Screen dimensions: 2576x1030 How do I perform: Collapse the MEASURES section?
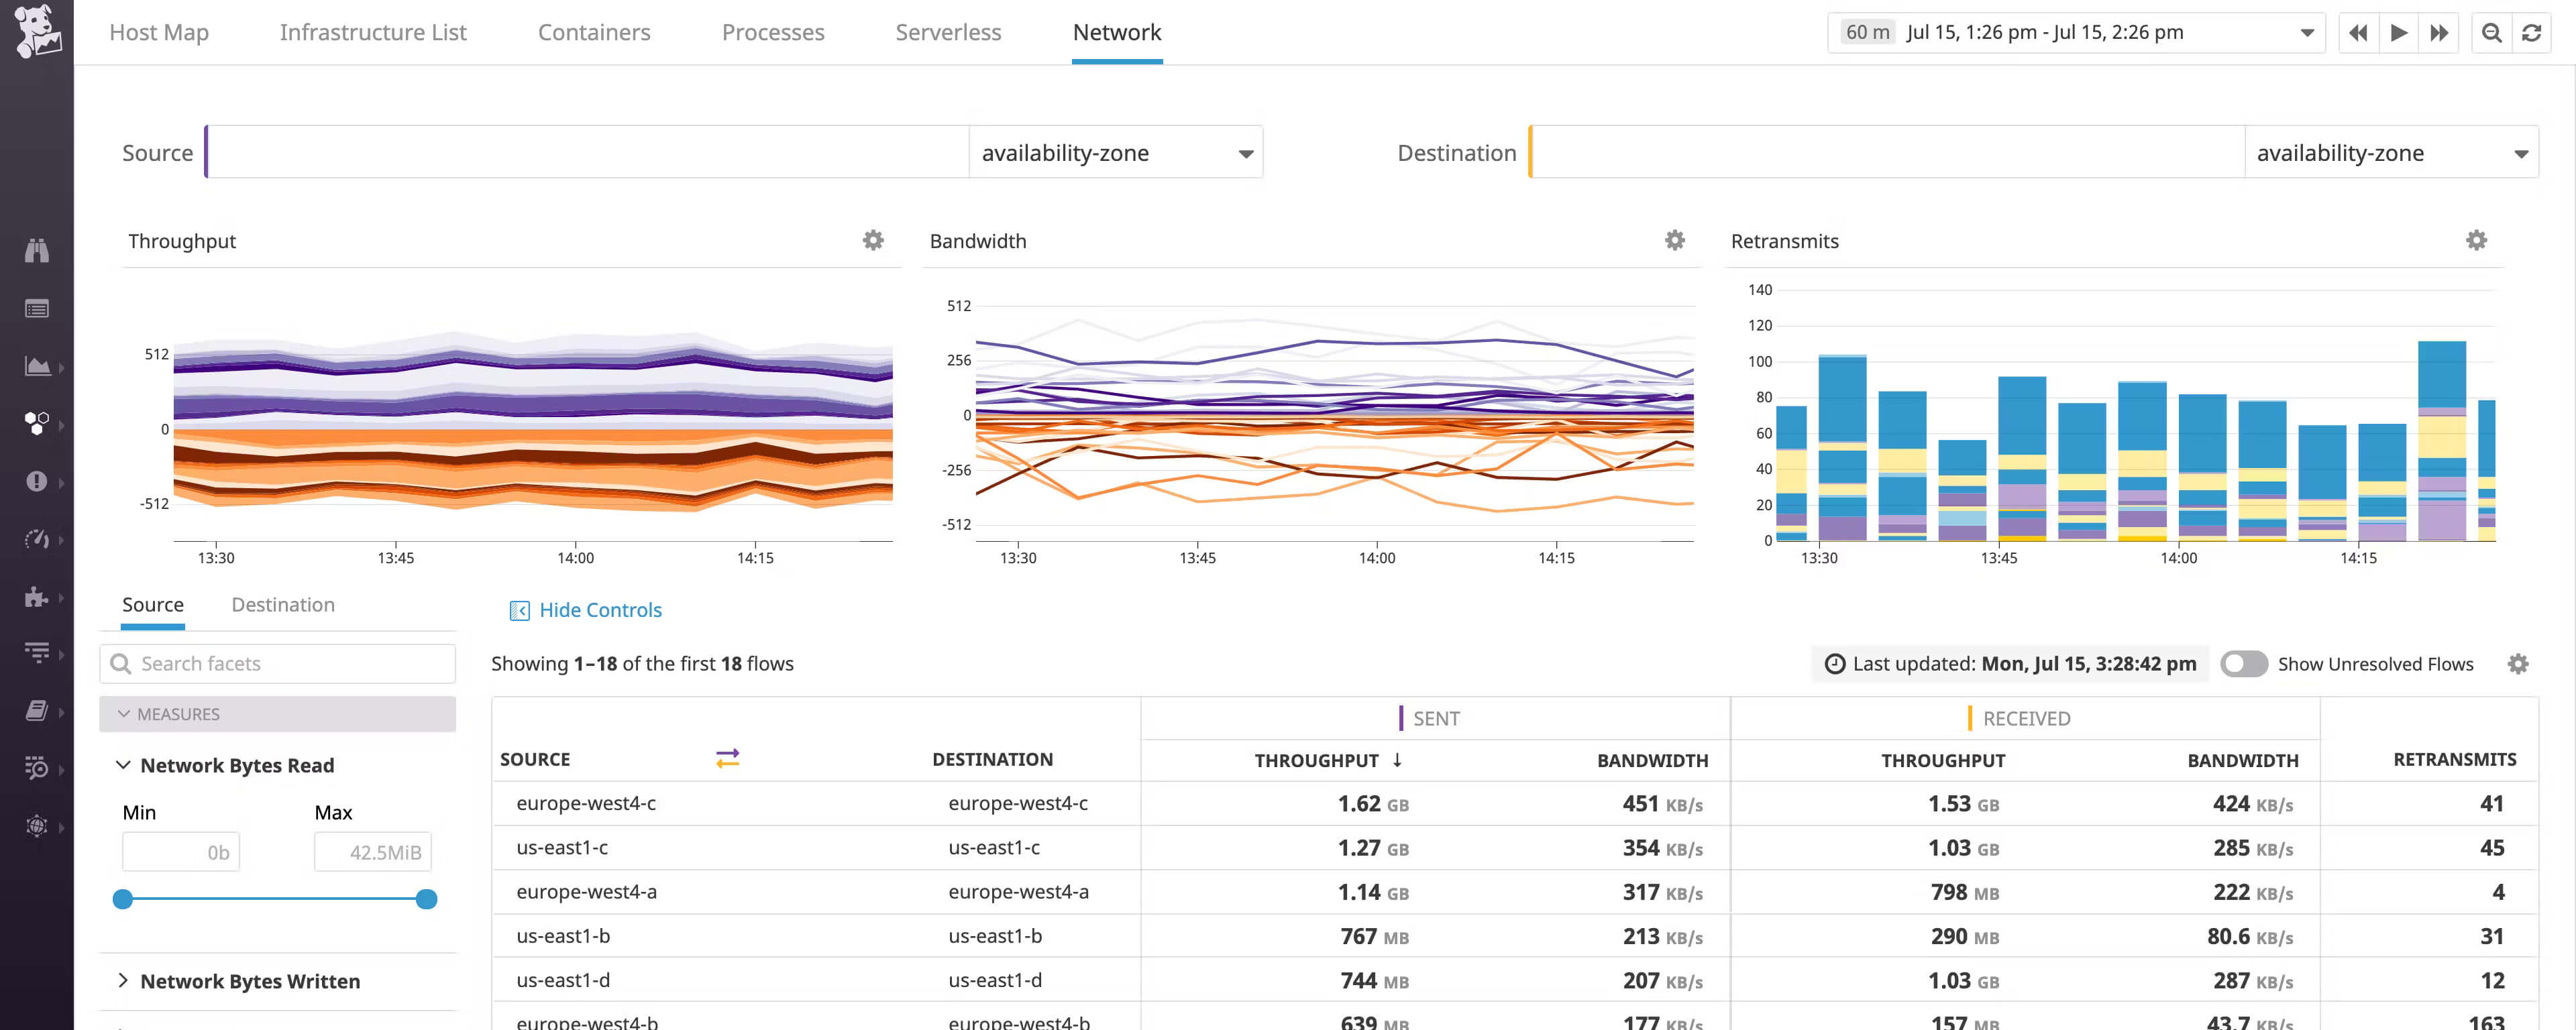(x=277, y=714)
